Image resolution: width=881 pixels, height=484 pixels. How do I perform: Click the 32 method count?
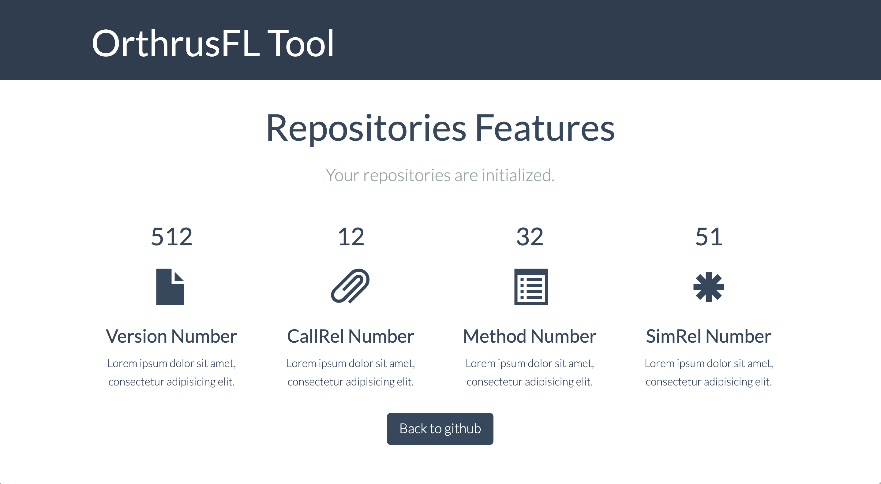pyautogui.click(x=529, y=236)
